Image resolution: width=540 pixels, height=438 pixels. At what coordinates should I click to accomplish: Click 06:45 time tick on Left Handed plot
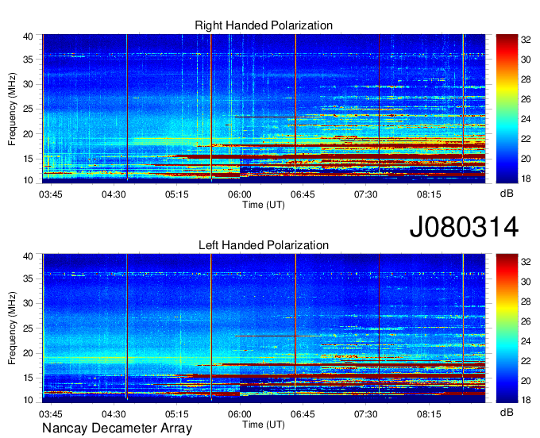click(x=303, y=414)
